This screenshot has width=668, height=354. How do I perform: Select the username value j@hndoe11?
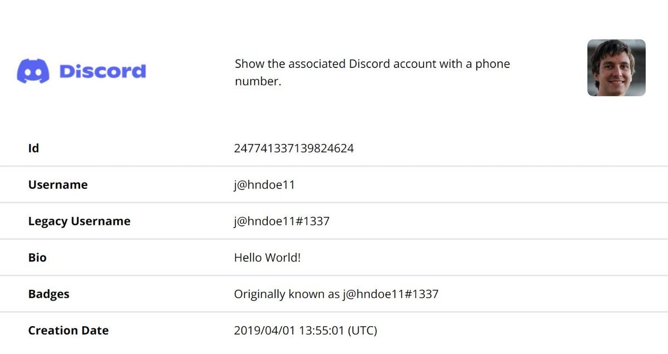(264, 185)
